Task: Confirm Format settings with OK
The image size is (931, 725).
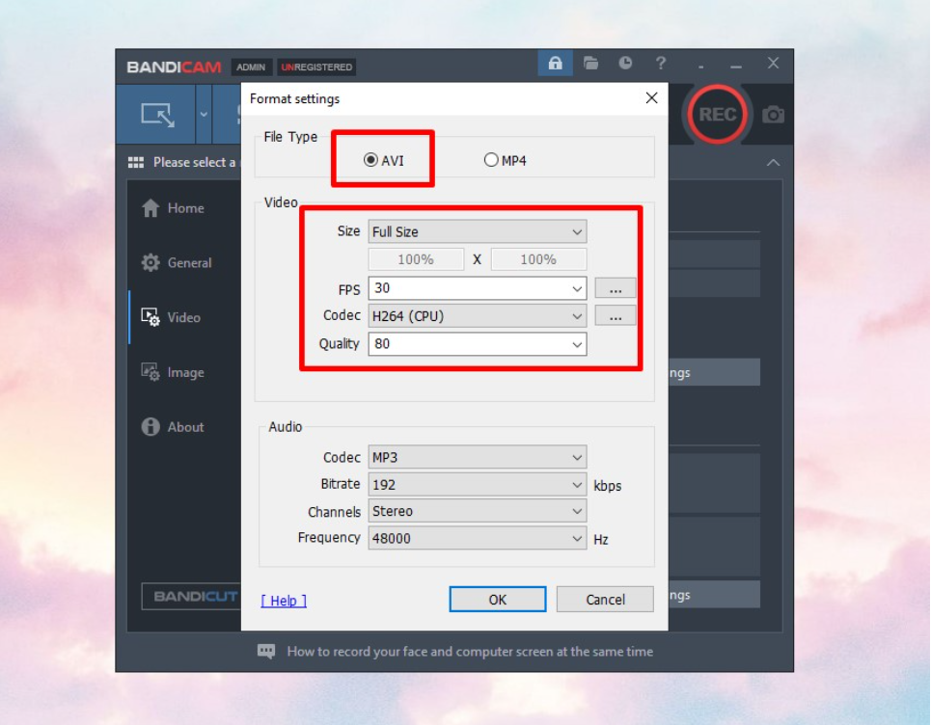Action: (498, 600)
